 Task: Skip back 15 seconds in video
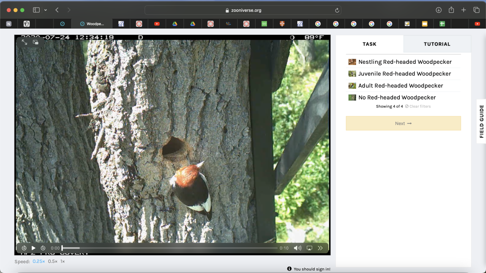point(24,248)
